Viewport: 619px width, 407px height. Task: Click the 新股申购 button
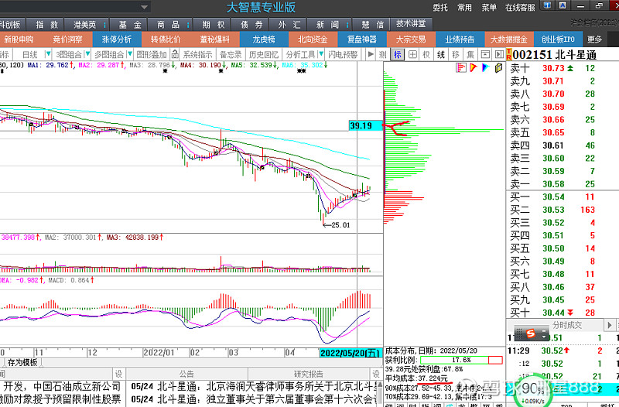19,39
